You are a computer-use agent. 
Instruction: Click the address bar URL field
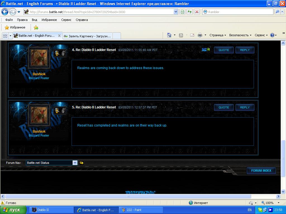99,12
